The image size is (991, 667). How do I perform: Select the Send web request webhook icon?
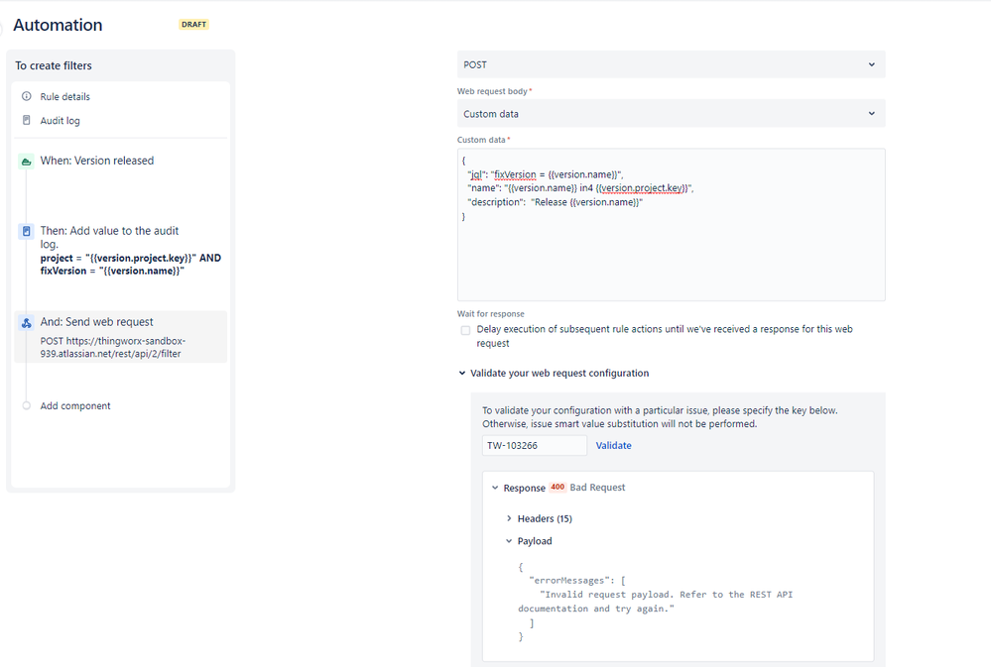click(26, 323)
